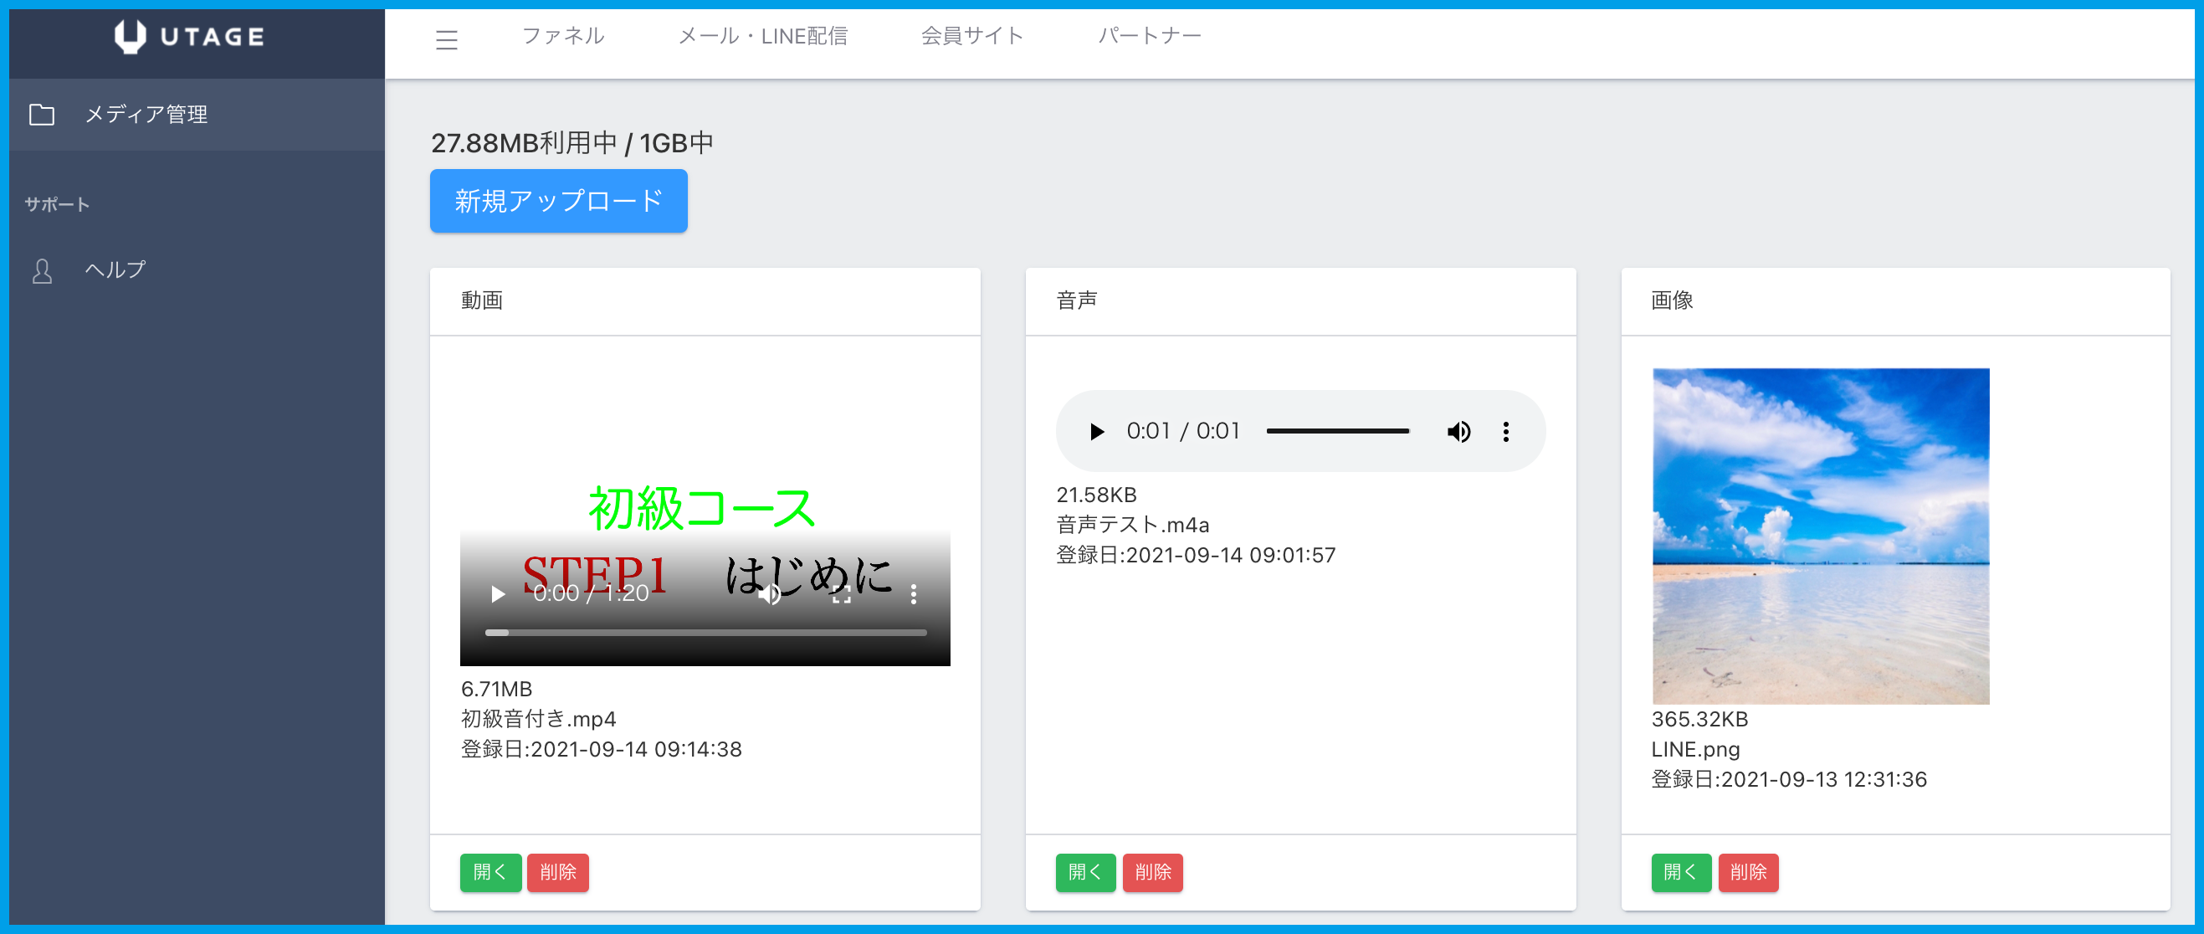
Task: Play the 音声テスト.m4a audio
Action: tap(1096, 432)
